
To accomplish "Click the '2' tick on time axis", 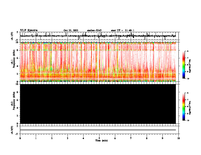I will point(52,138).
